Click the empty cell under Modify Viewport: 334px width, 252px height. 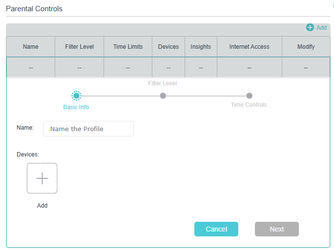click(x=306, y=68)
